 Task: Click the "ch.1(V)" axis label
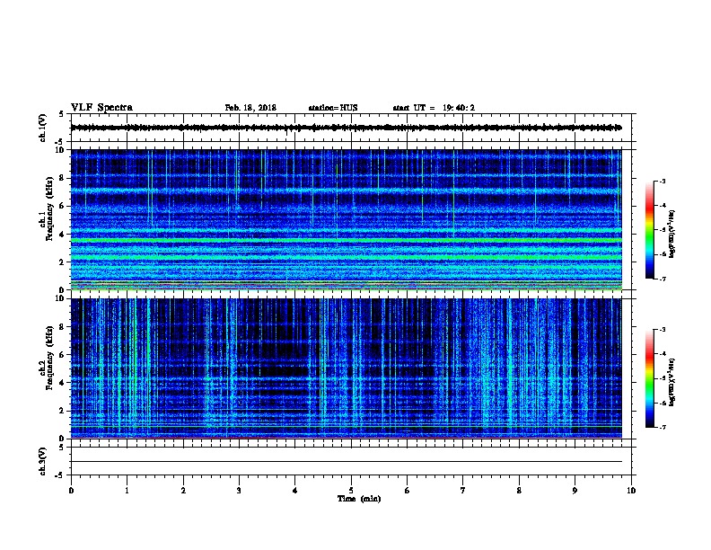(43, 128)
